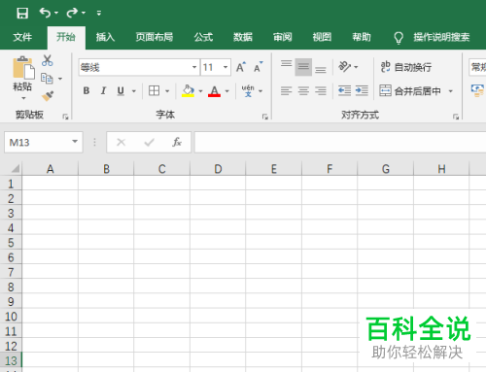
Task: Expand the Name Box dropdown arrow
Action: coord(75,142)
